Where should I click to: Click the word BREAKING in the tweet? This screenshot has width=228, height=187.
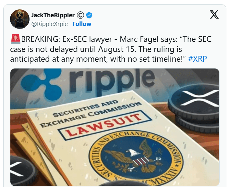pos(41,39)
